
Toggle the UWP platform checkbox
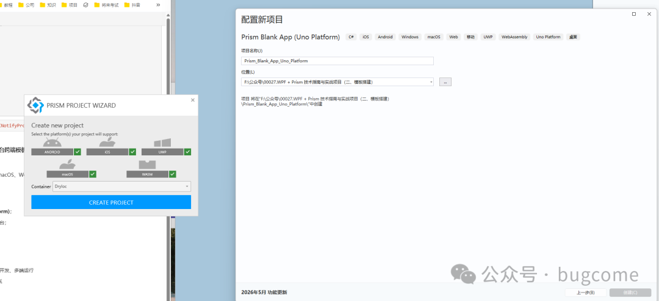click(187, 152)
